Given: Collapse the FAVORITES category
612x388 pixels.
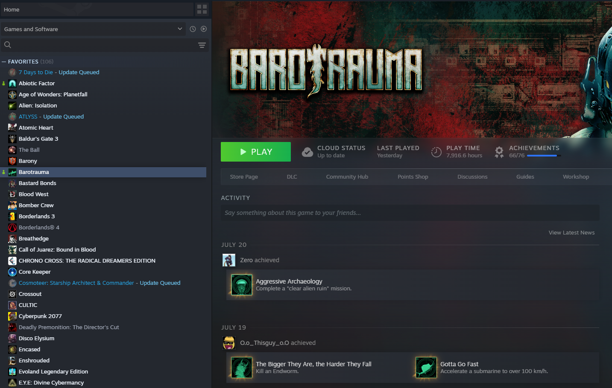Looking at the screenshot, I should point(4,62).
